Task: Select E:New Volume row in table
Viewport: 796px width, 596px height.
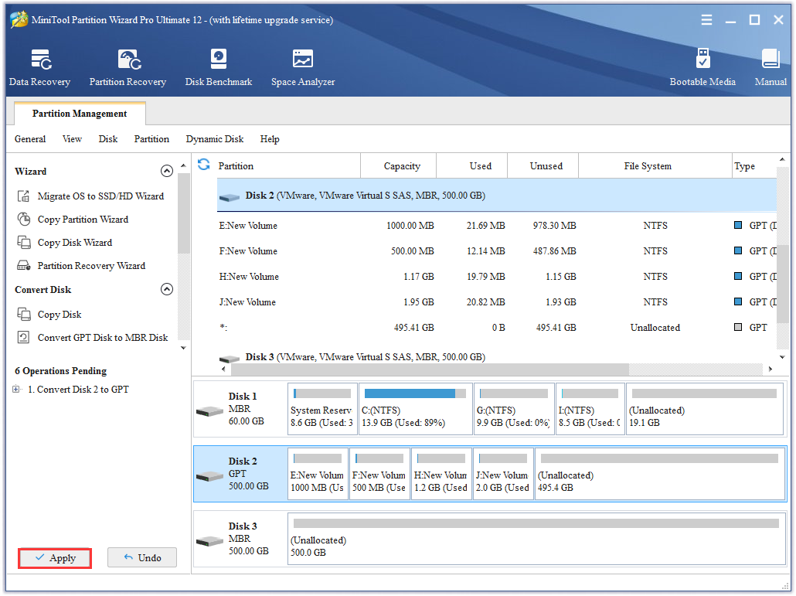Action: coord(496,226)
